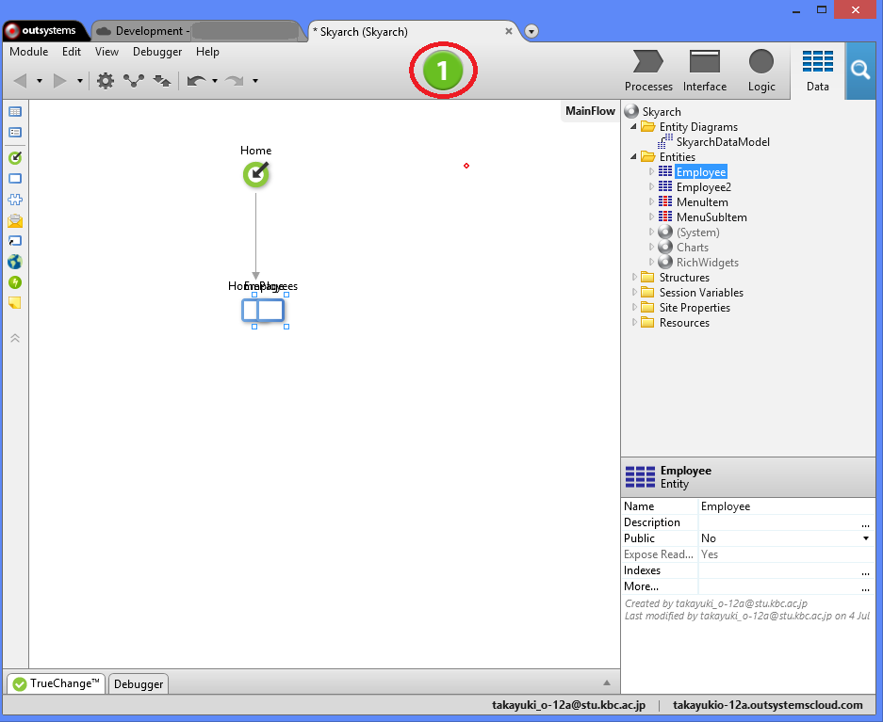Click the Back navigation arrow in toolbar
The height and width of the screenshot is (722, 883).
click(21, 81)
